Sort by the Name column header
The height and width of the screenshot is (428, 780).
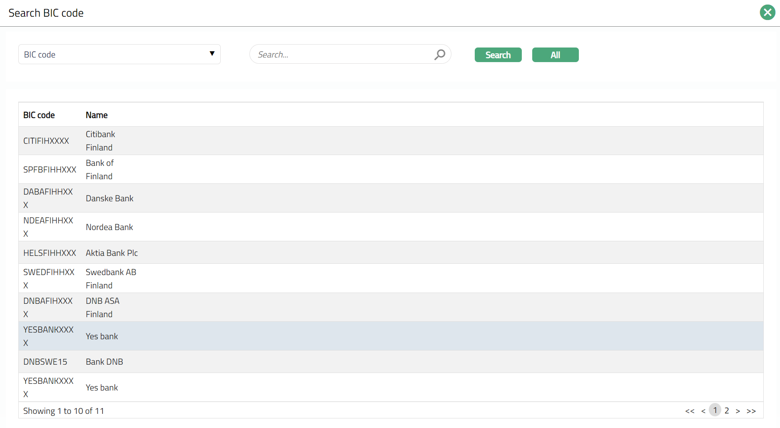coord(97,115)
